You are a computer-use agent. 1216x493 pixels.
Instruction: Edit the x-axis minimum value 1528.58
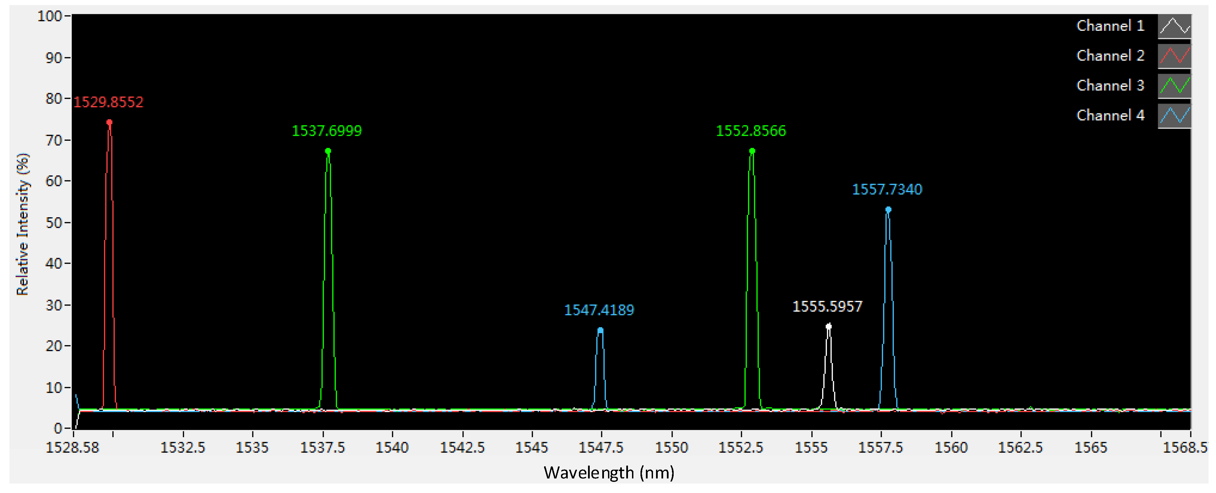72,447
